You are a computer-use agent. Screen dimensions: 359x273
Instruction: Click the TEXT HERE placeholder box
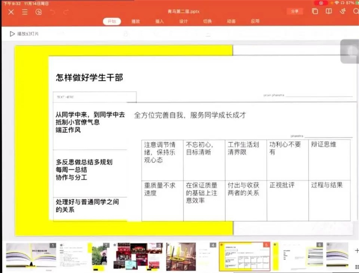click(95, 97)
